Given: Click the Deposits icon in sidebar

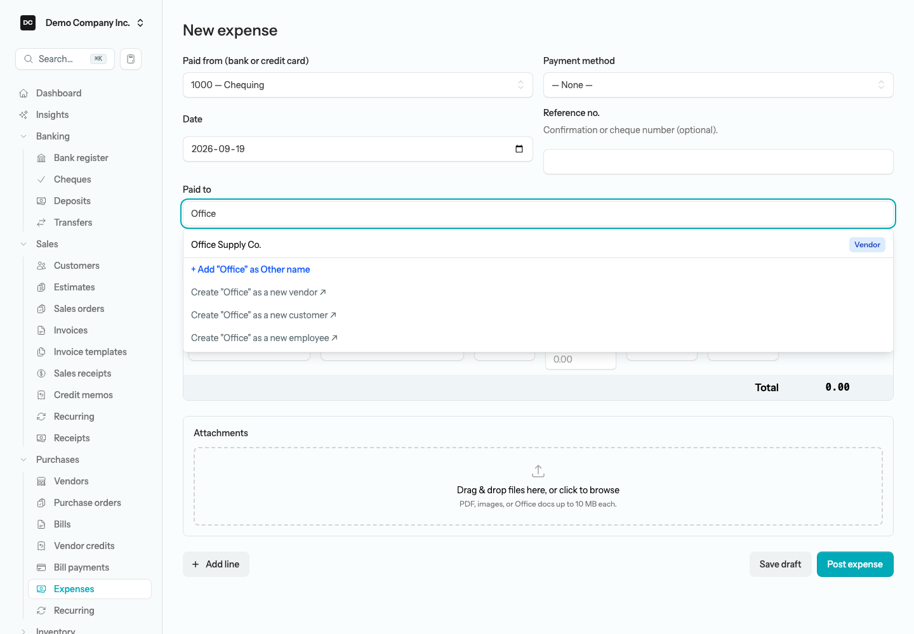Looking at the screenshot, I should tap(41, 201).
